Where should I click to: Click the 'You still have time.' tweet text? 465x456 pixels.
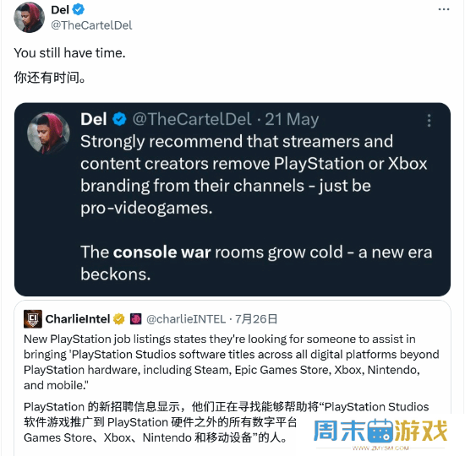(69, 53)
